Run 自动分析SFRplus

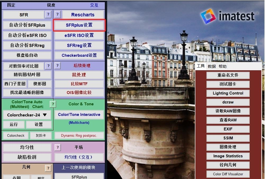[27, 25]
